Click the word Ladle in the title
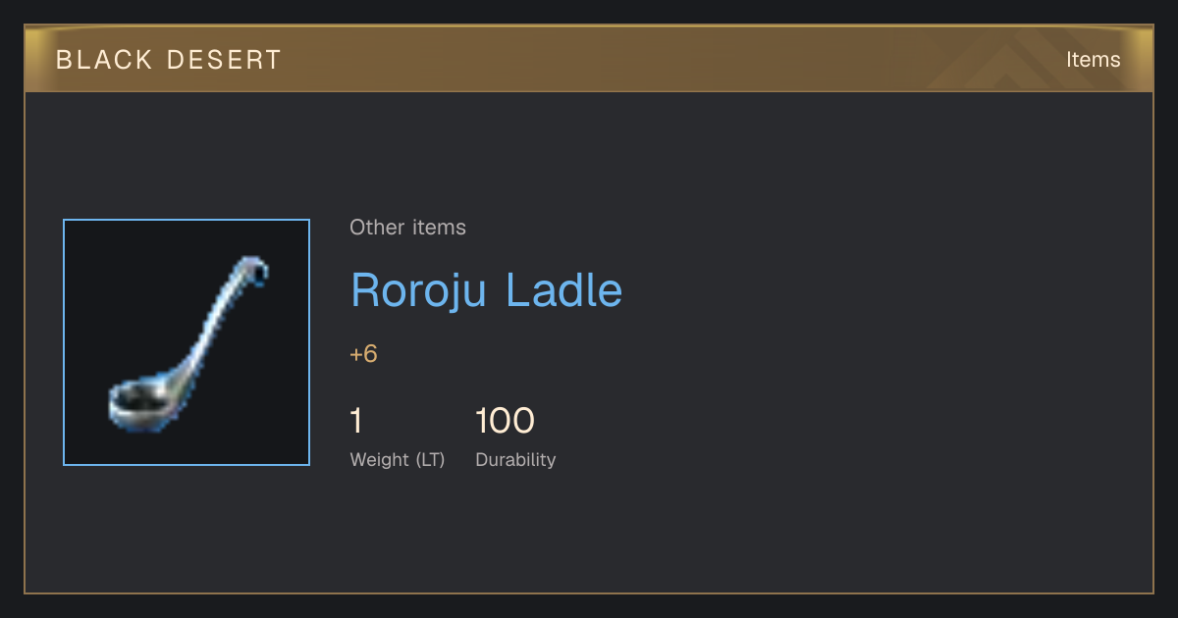This screenshot has height=618, width=1178. coord(564,289)
